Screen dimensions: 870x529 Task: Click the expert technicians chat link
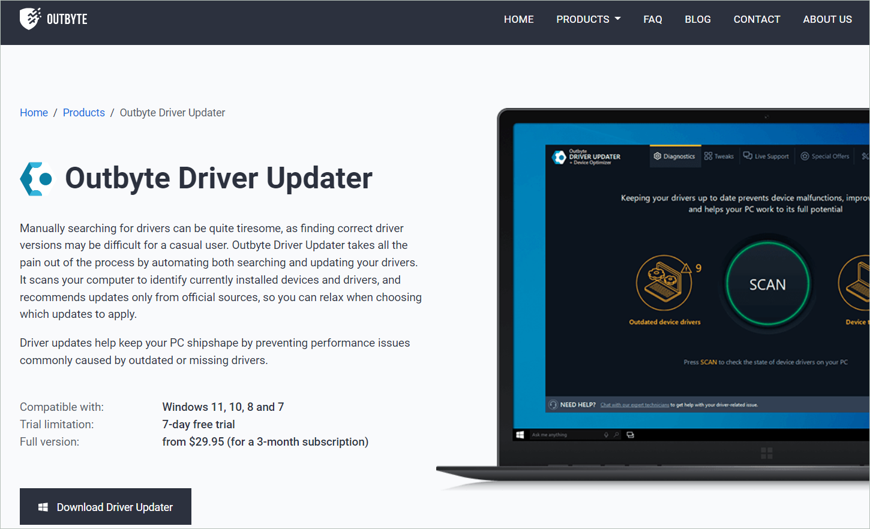634,405
